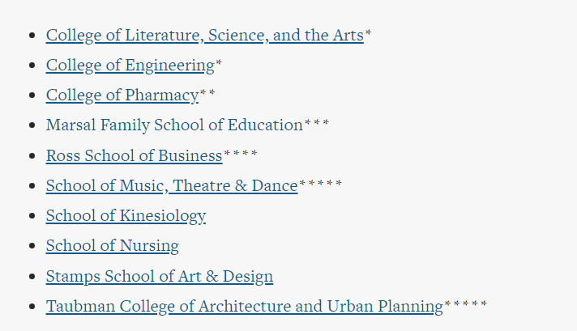Open Taubman College of Architecture and Urban Planning

(245, 307)
